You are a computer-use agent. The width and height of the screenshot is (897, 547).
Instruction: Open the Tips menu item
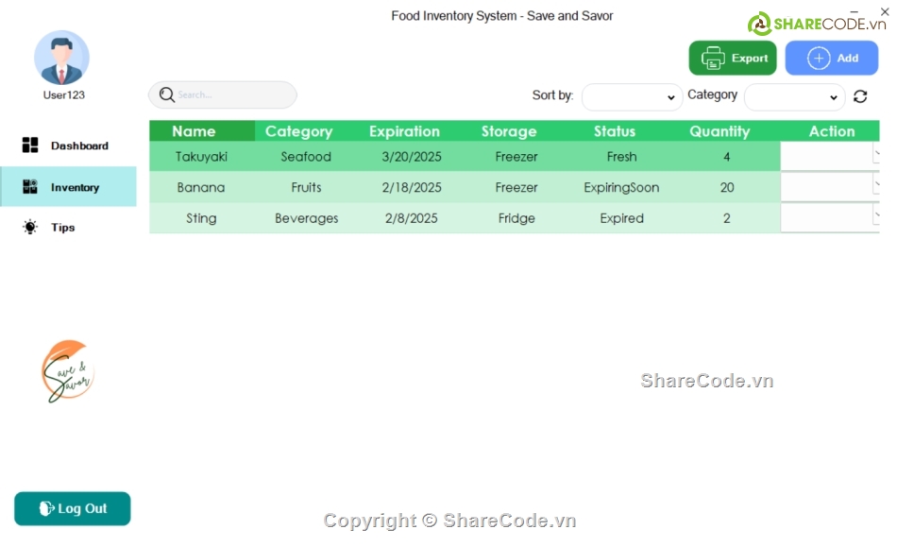point(63,228)
